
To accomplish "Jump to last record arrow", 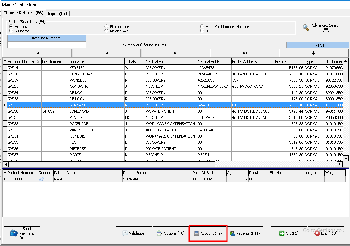I will tap(245, 53).
